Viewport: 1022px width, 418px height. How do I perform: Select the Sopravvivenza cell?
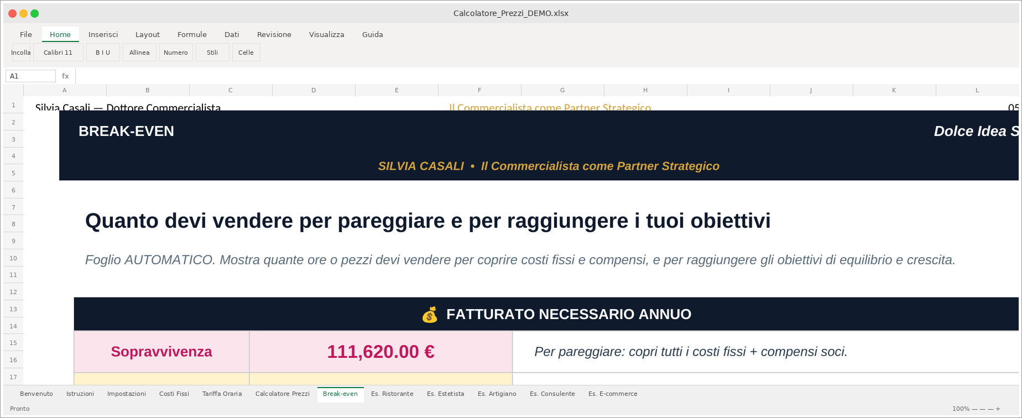(x=161, y=352)
